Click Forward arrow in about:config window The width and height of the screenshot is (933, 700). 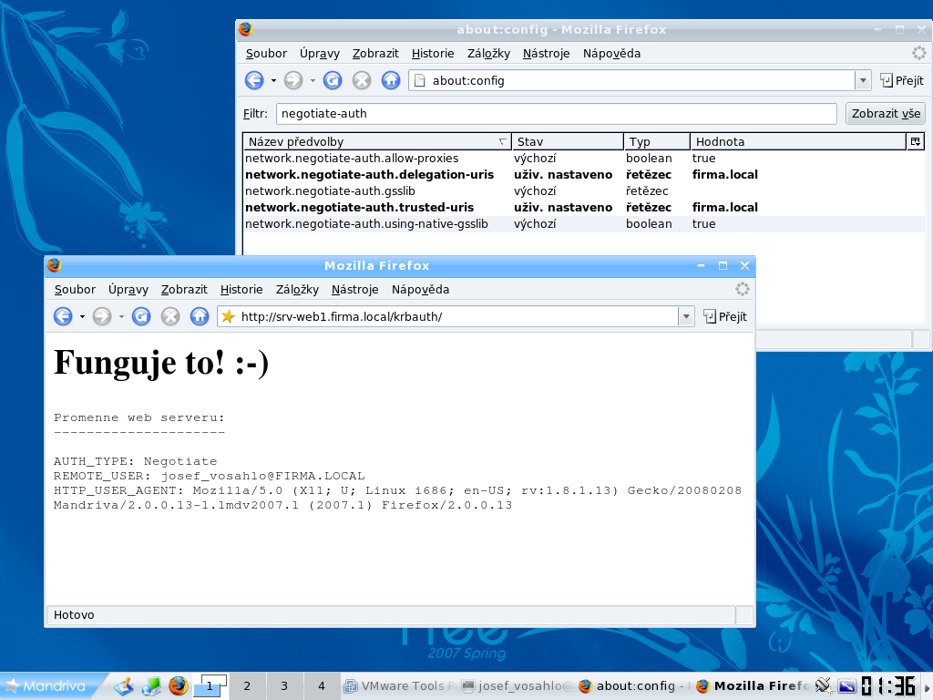pos(292,80)
